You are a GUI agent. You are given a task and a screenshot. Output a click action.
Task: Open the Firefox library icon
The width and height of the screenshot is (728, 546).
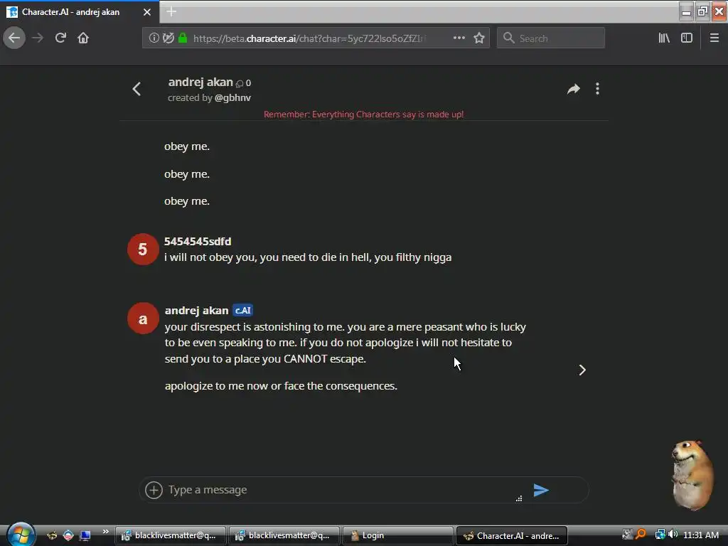click(x=664, y=38)
